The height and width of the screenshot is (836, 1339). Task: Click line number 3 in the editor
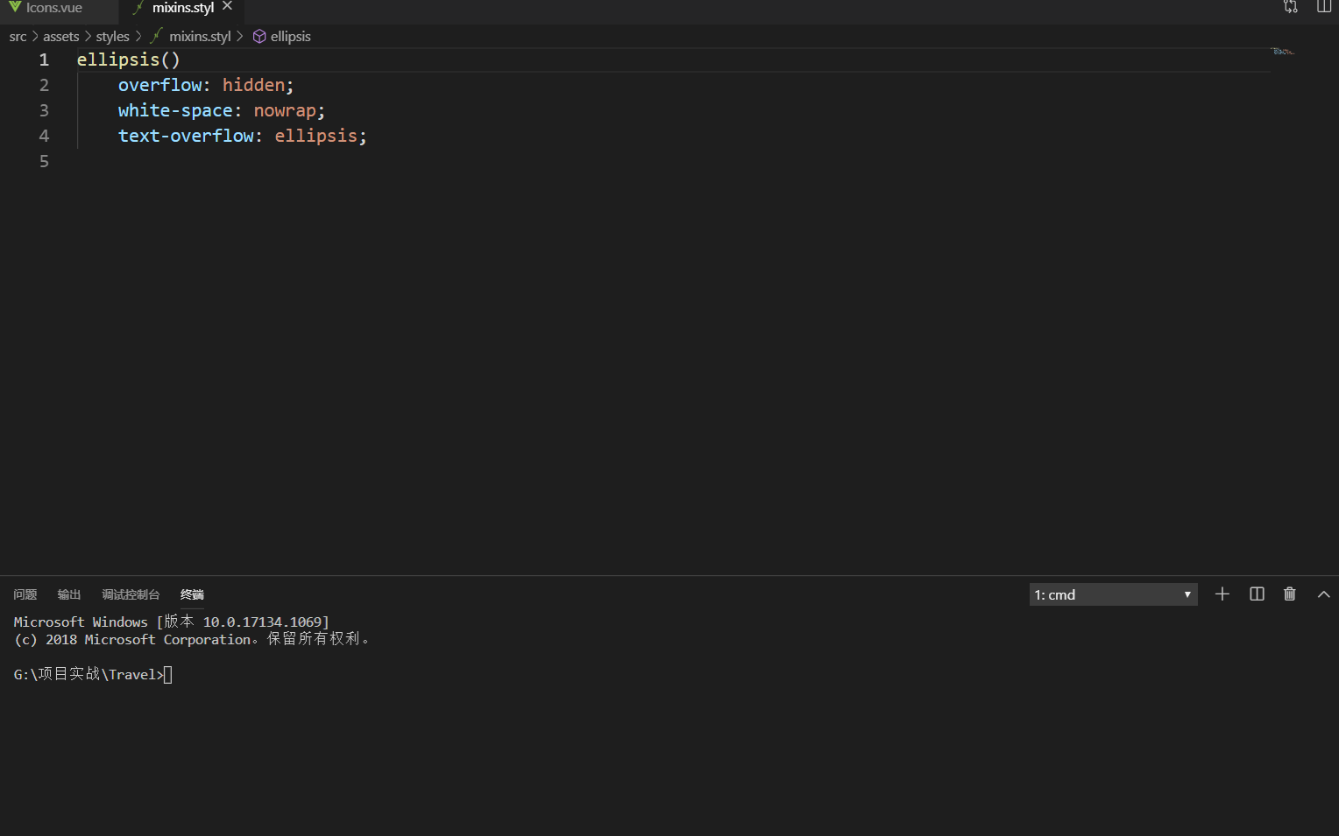pyautogui.click(x=44, y=110)
